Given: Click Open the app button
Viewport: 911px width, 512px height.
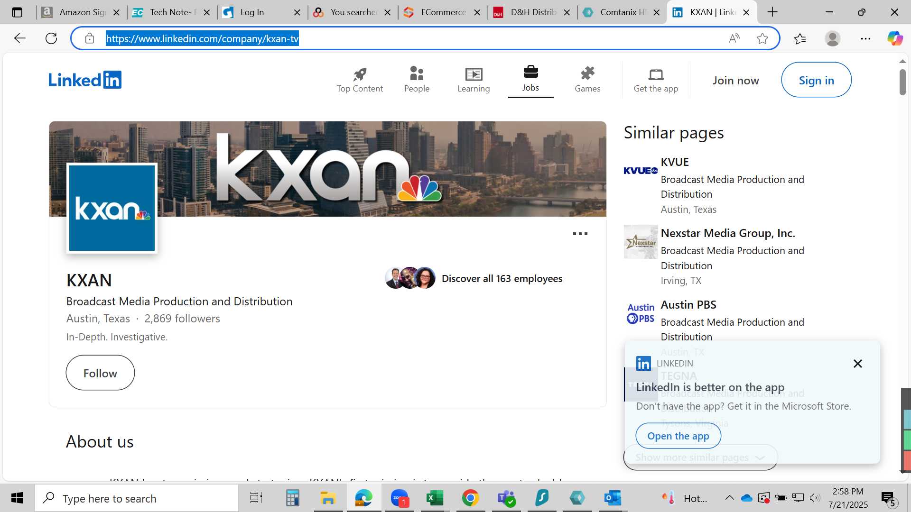Looking at the screenshot, I should (678, 436).
